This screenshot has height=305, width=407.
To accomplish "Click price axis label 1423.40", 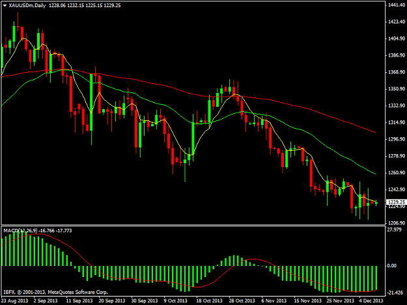I will [x=397, y=21].
